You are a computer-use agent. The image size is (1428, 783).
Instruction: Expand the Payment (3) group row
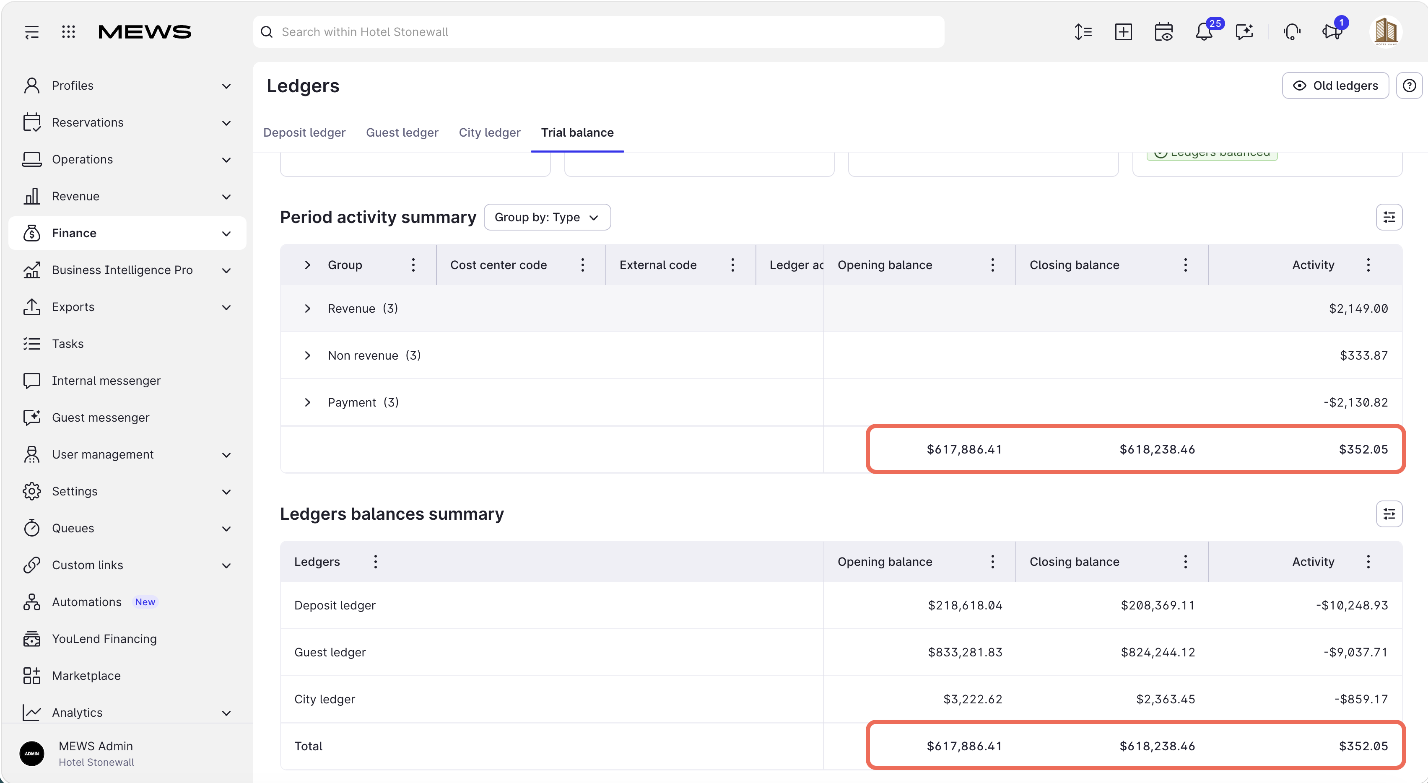coord(308,402)
